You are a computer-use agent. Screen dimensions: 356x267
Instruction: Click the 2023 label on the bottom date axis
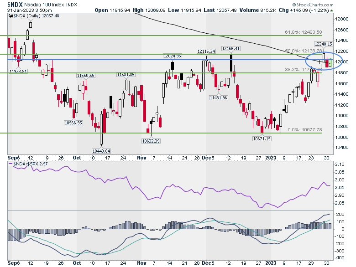click(x=271, y=263)
